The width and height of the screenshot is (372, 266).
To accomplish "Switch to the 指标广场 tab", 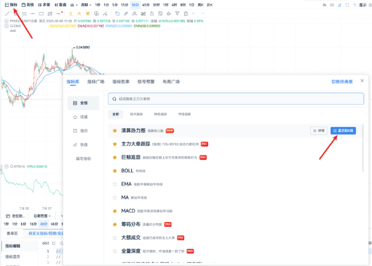I will (96, 82).
